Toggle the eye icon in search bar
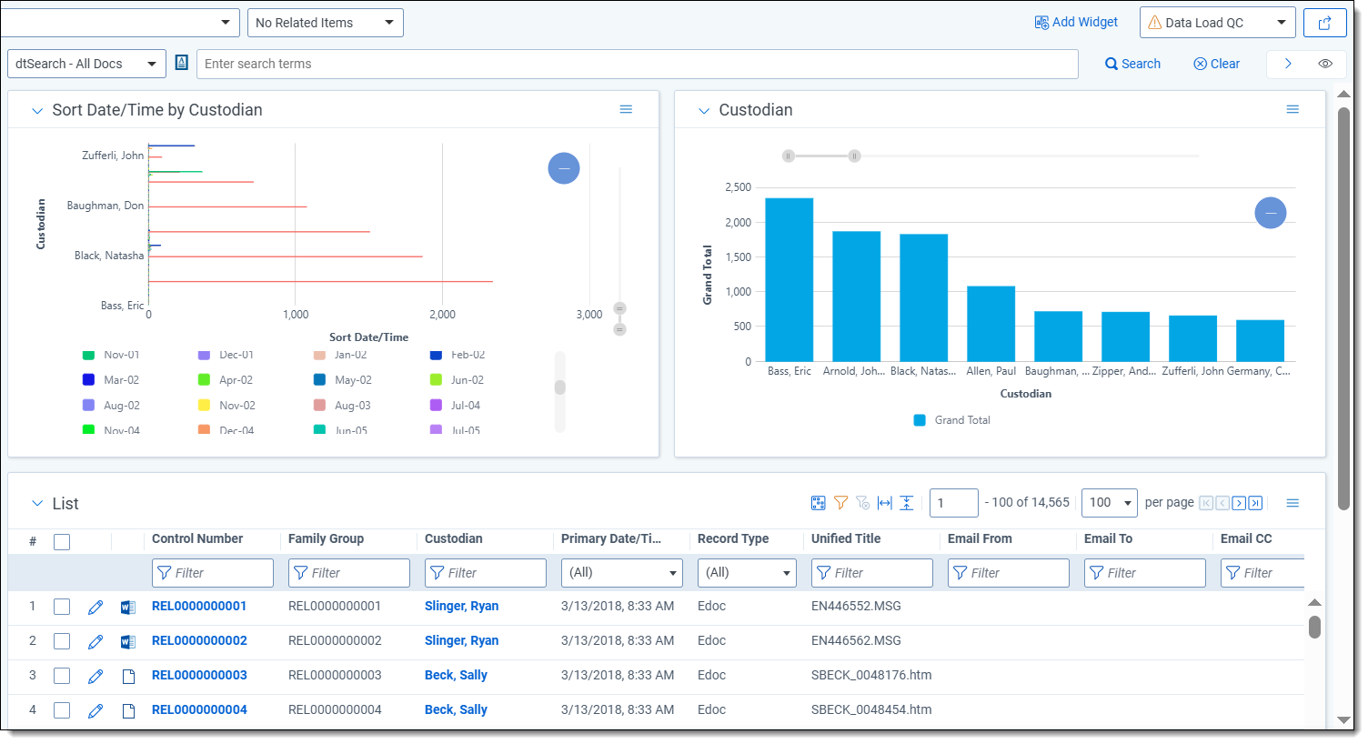Viewport: 1368px width, 744px height. point(1325,64)
